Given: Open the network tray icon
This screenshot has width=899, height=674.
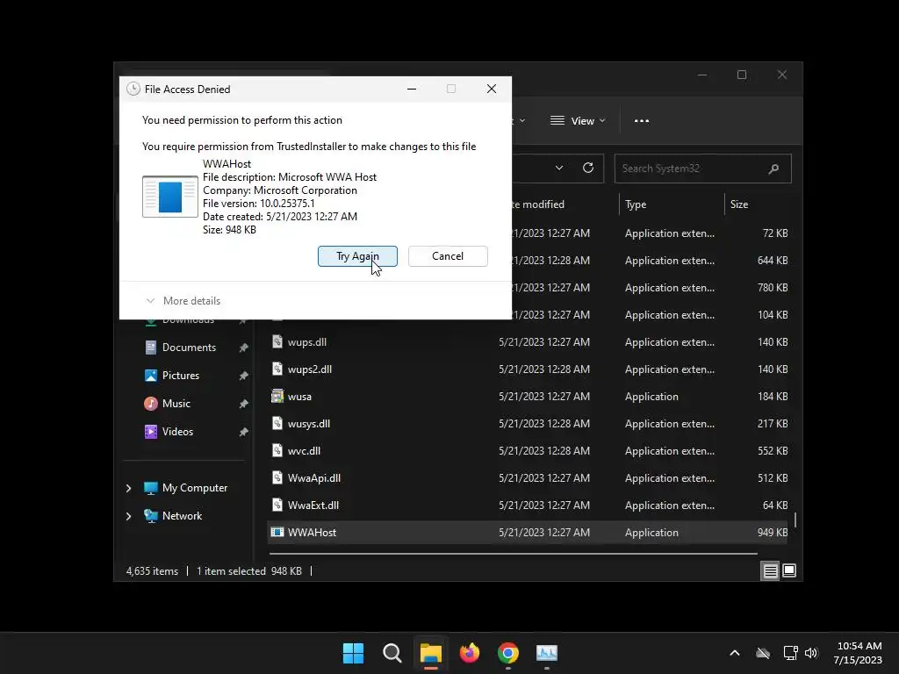Looking at the screenshot, I should 791,653.
